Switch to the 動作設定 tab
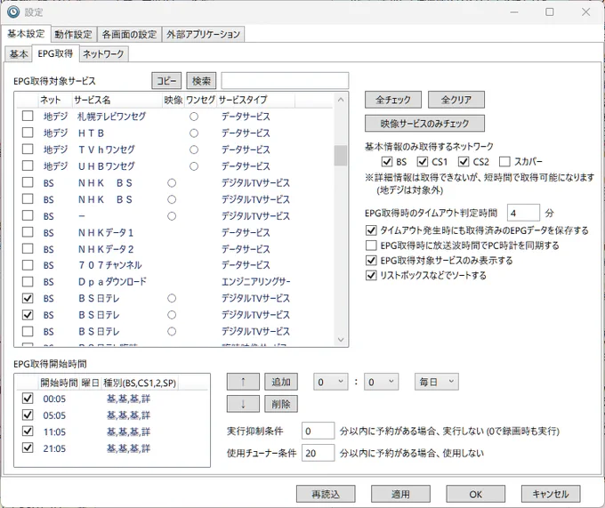 tap(73, 35)
